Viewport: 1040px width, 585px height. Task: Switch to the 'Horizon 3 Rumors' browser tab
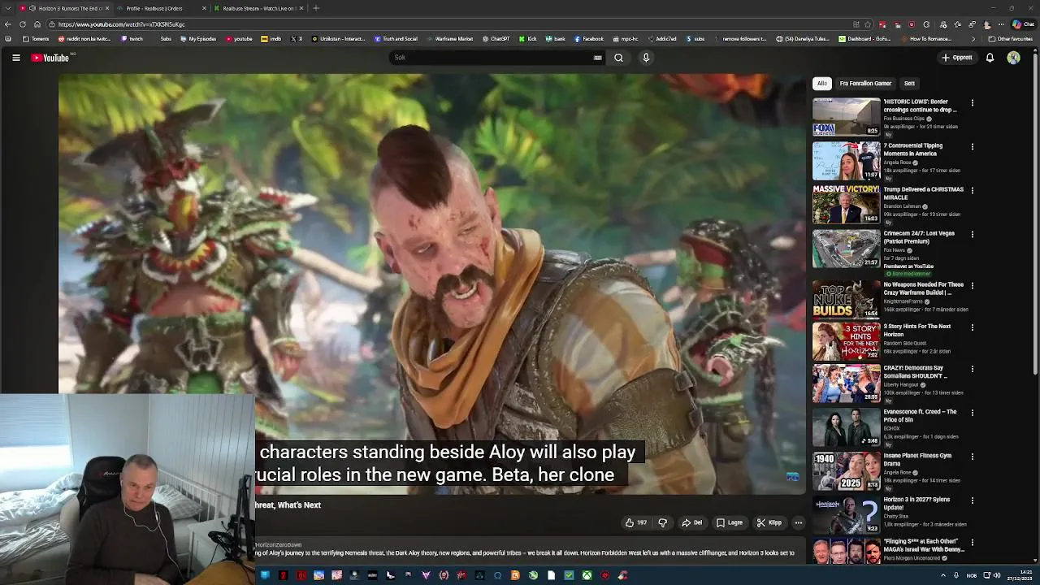point(65,8)
